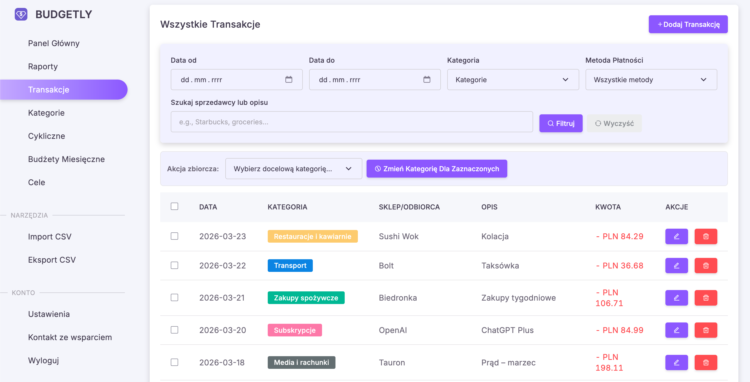Click the OPIS column header
750x382 pixels.
[x=489, y=207]
